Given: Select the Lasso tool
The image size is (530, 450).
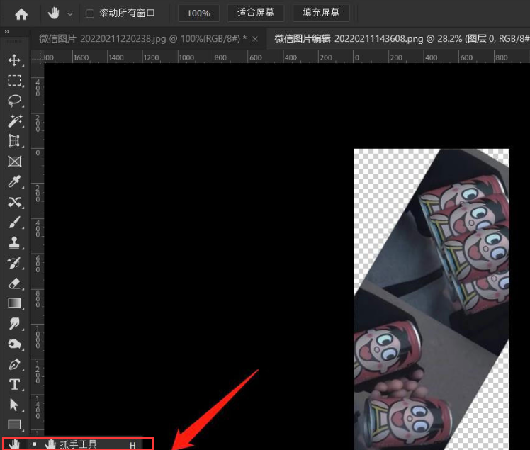Looking at the screenshot, I should click(x=14, y=101).
